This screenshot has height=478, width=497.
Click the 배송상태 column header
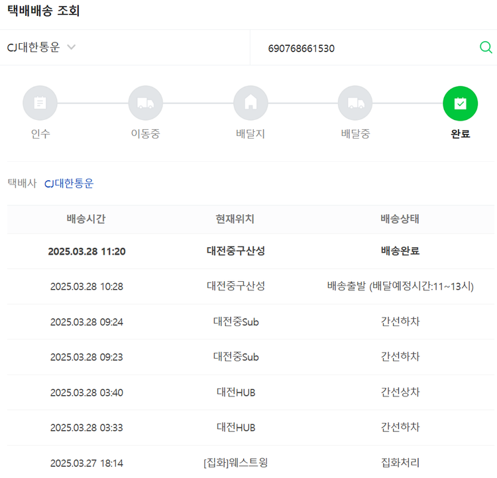point(400,219)
